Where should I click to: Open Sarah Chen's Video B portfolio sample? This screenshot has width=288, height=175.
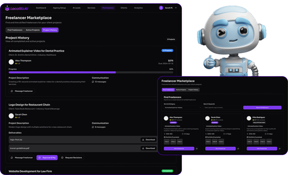(x=215, y=142)
